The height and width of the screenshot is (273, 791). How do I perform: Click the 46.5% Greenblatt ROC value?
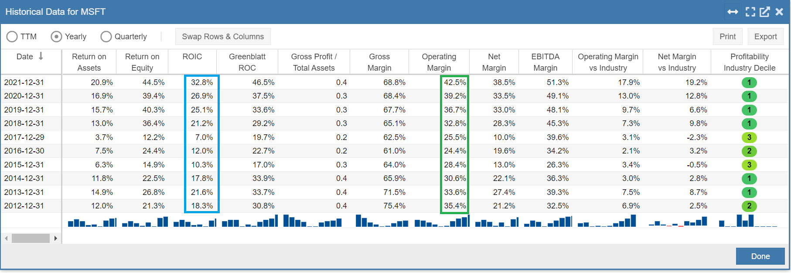263,82
